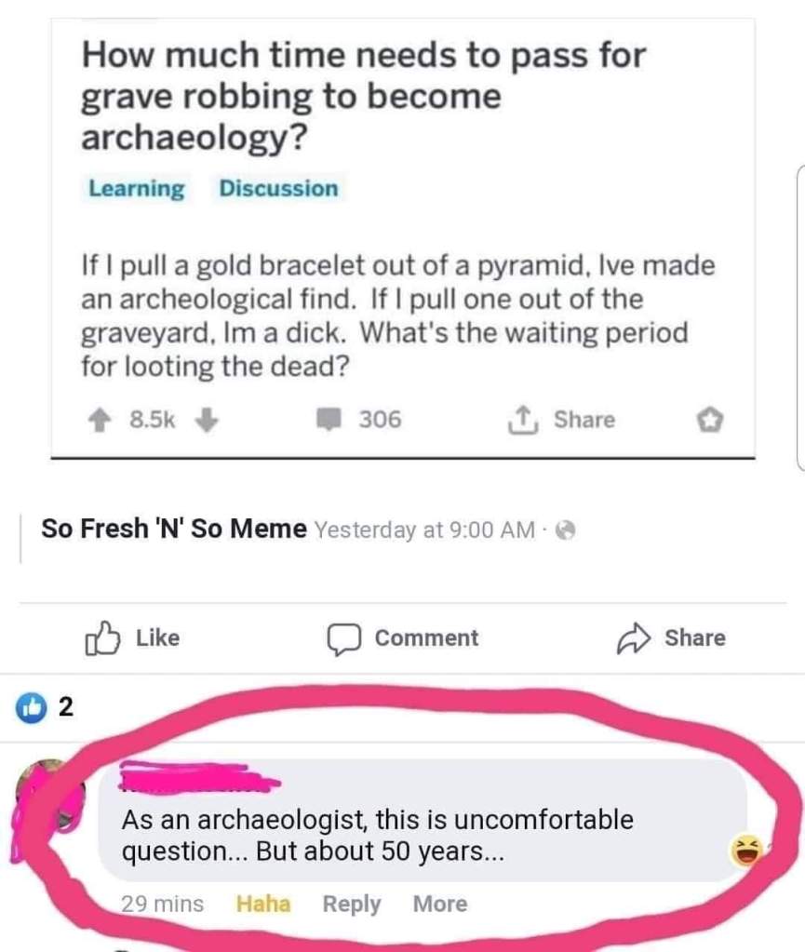The height and width of the screenshot is (952, 805).
Task: Click the public globe privacy icon
Action: [x=566, y=530]
